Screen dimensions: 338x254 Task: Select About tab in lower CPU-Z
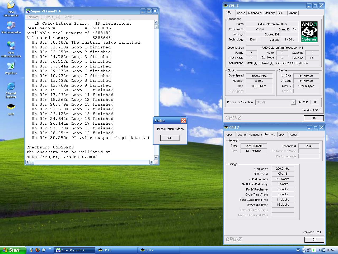pyautogui.click(x=293, y=135)
